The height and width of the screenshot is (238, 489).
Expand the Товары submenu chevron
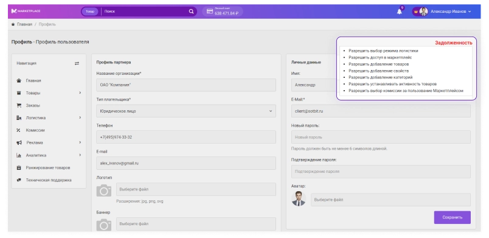point(80,93)
